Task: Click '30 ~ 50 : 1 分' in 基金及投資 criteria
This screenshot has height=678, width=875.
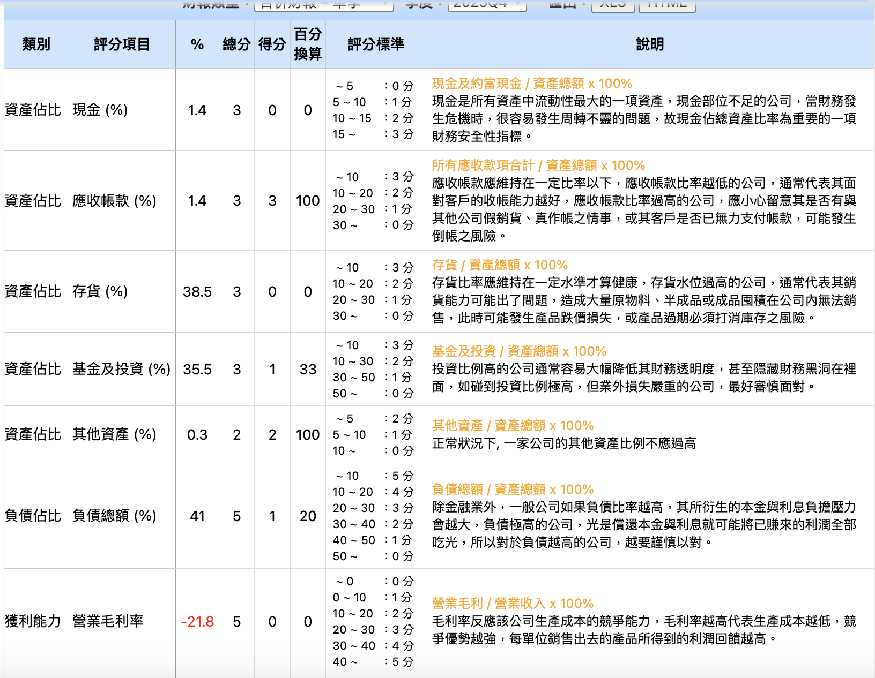Action: (373, 378)
